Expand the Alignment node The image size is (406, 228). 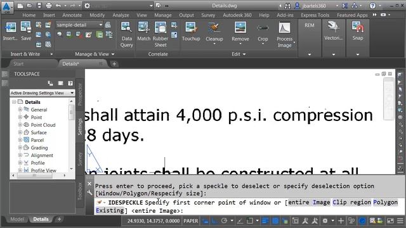click(20, 155)
